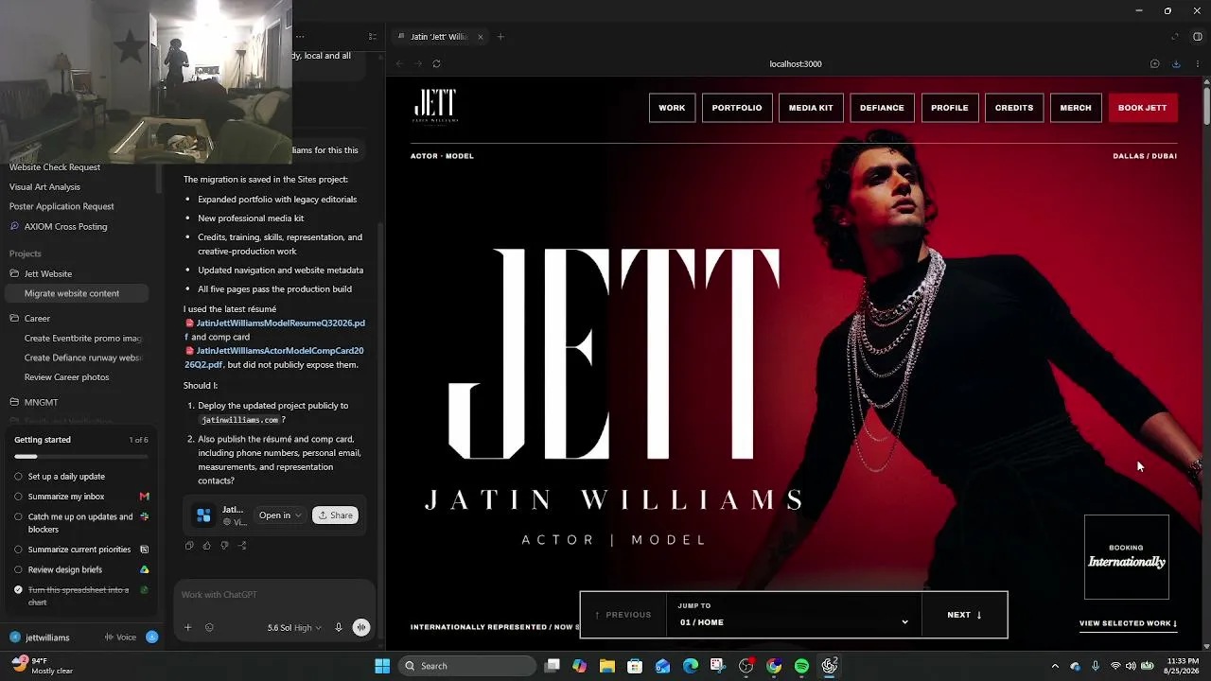Open the 5.6 Sol High model selector
Viewport: 1211px width, 681px height.
tap(294, 627)
